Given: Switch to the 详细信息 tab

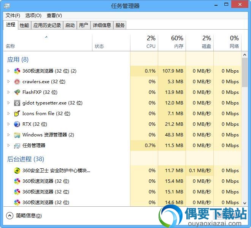Looking at the screenshot, I should pos(102,25).
